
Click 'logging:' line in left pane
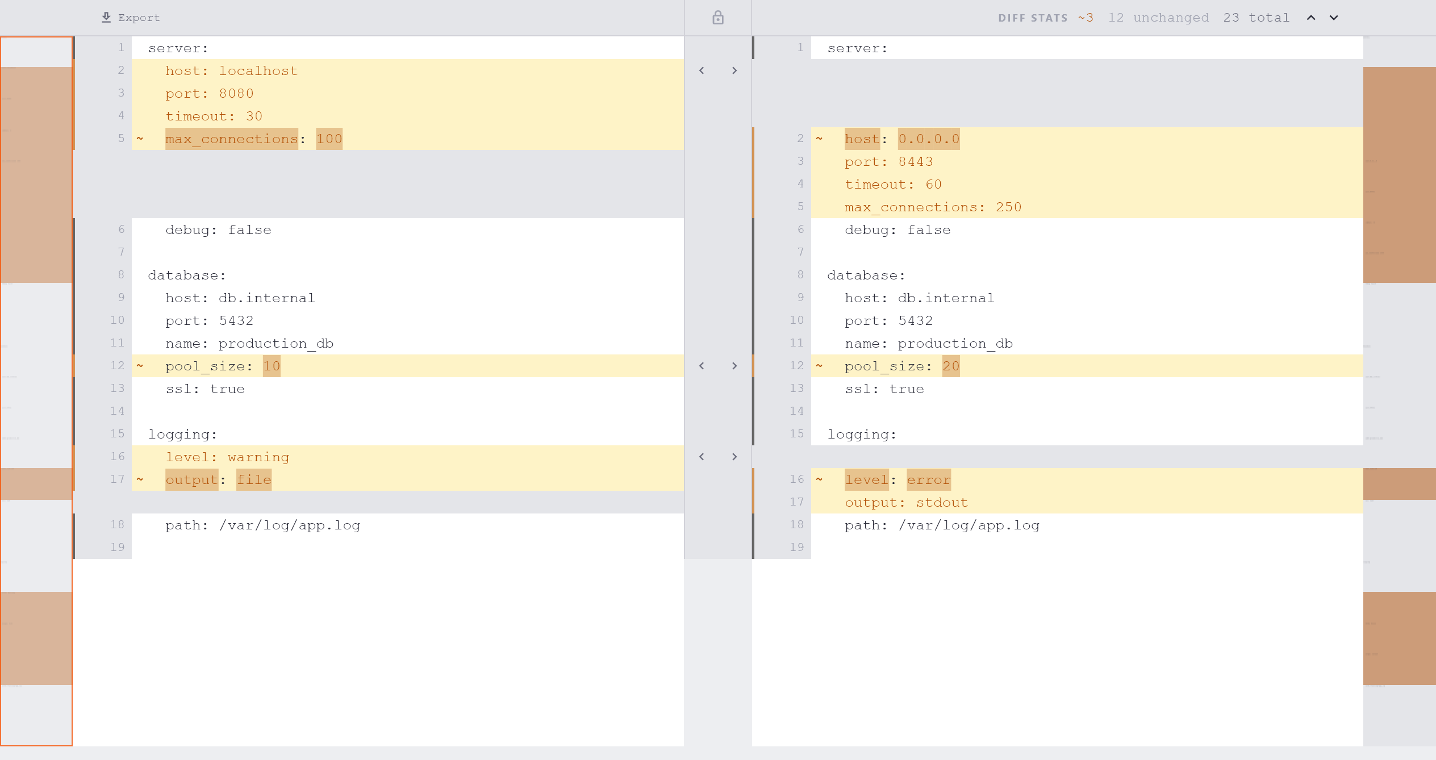(x=182, y=434)
